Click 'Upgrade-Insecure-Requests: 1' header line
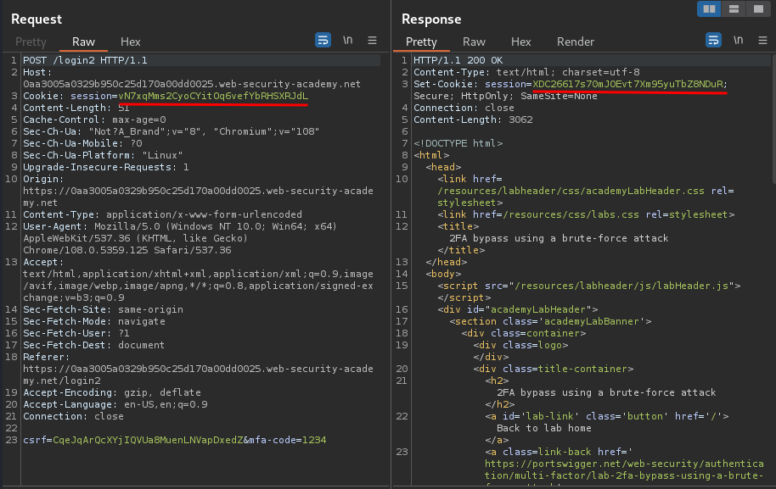The height and width of the screenshot is (489, 776). click(106, 167)
